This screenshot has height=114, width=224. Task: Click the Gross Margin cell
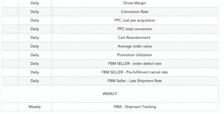point(135,3)
